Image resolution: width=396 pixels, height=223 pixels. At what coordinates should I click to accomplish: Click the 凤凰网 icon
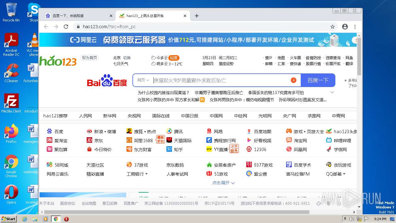pos(289,149)
